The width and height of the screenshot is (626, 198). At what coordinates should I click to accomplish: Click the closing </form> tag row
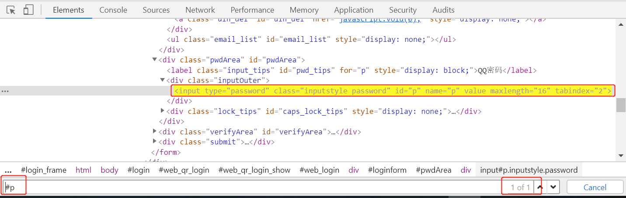(166, 152)
